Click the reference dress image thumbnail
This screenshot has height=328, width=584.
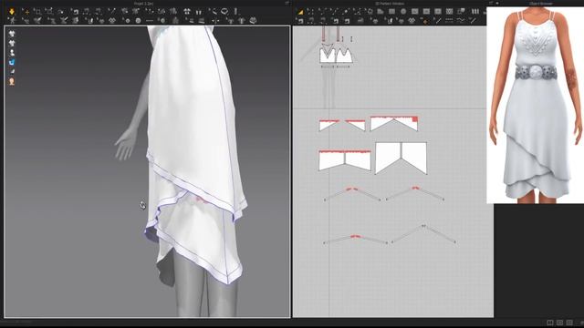pos(536,106)
